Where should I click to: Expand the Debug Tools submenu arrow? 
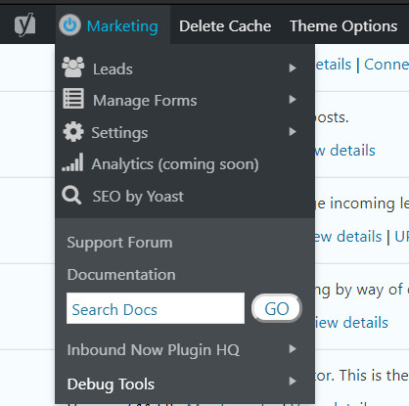293,382
